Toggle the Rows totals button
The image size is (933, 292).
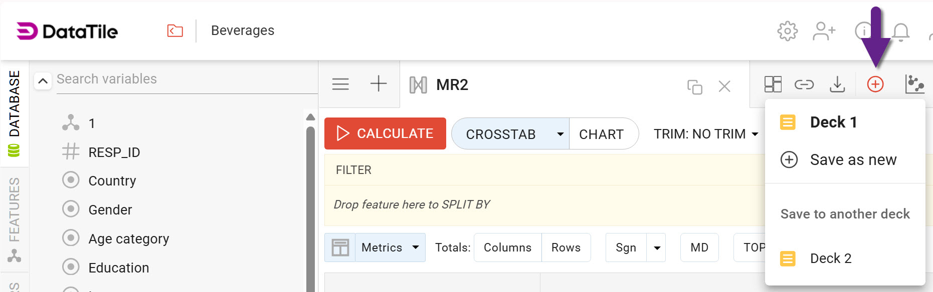click(566, 247)
